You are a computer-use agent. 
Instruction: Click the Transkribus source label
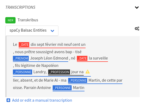(28, 20)
